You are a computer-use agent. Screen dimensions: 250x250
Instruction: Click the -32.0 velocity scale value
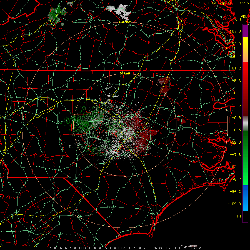coord(235,142)
